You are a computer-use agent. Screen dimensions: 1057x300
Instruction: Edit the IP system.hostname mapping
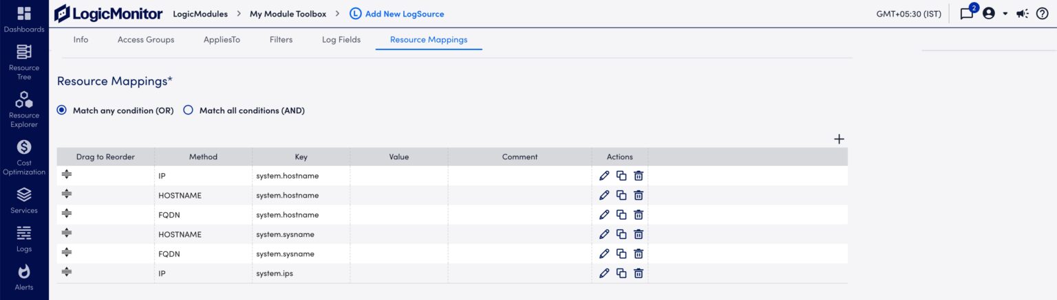coord(604,176)
